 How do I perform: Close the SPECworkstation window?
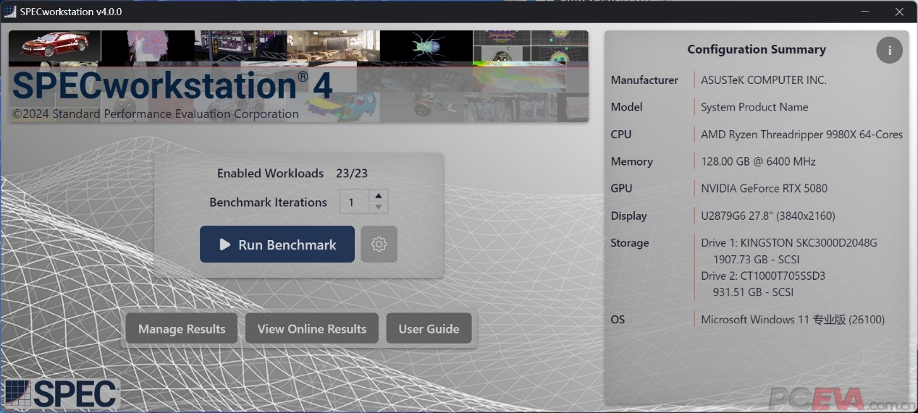click(x=899, y=12)
